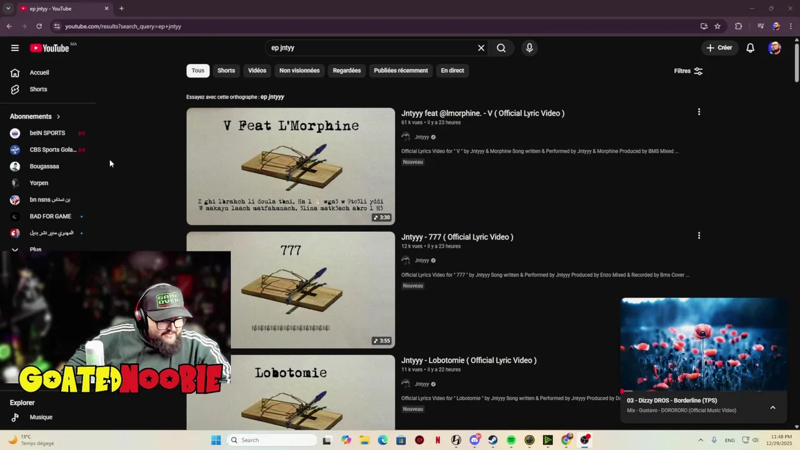Bookmark page with star icon
Viewport: 800px width, 450px height.
click(717, 26)
